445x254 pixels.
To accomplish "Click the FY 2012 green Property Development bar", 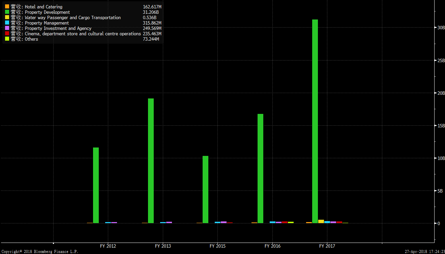I will pyautogui.click(x=96, y=185).
